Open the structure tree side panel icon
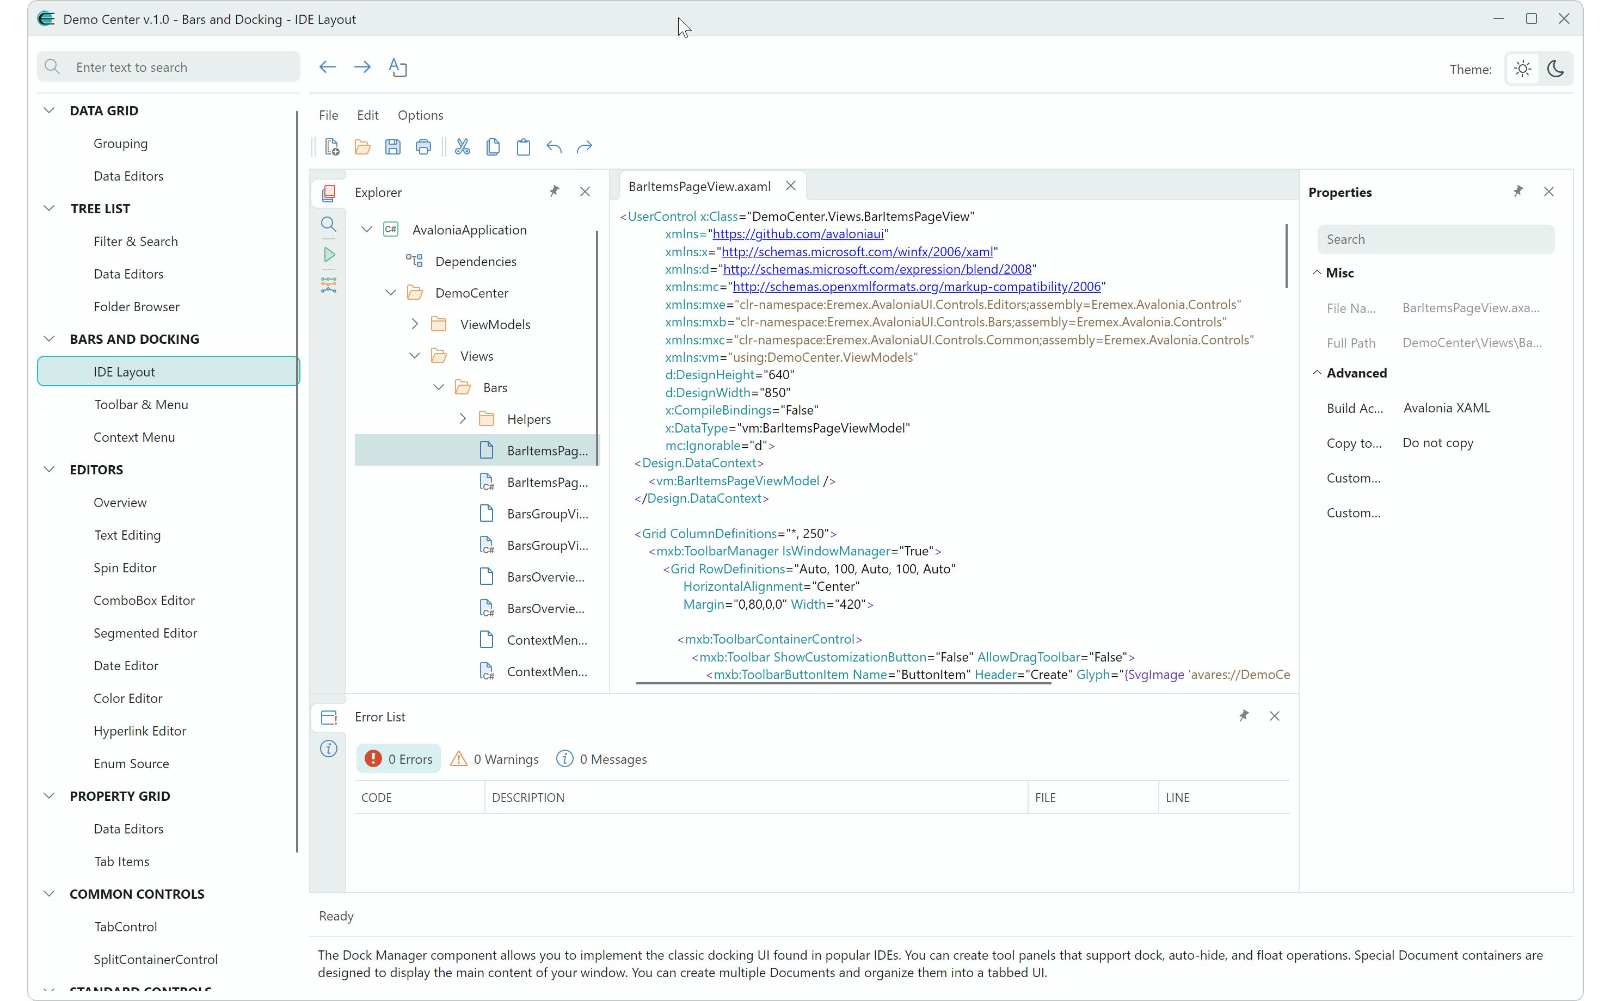 328,285
